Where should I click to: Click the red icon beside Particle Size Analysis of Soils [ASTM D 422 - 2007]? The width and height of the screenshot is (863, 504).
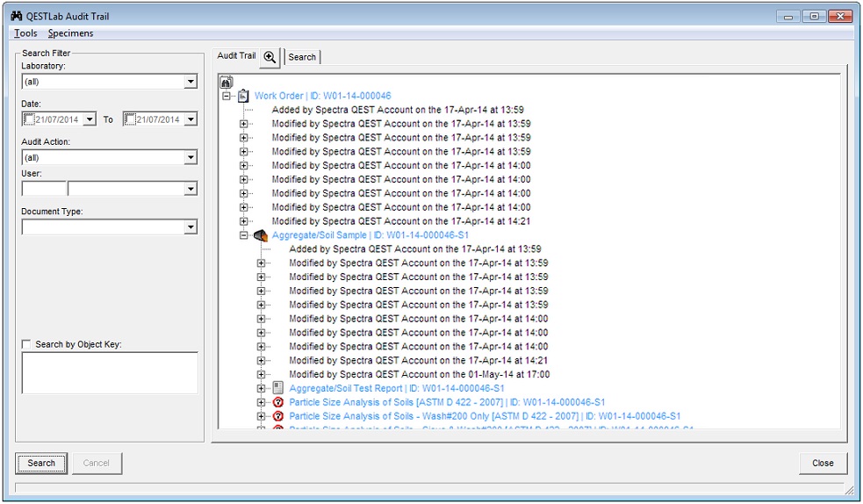pos(278,402)
